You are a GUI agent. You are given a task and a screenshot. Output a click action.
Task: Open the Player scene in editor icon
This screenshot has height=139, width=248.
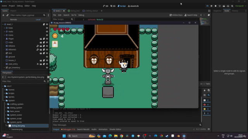(41, 39)
